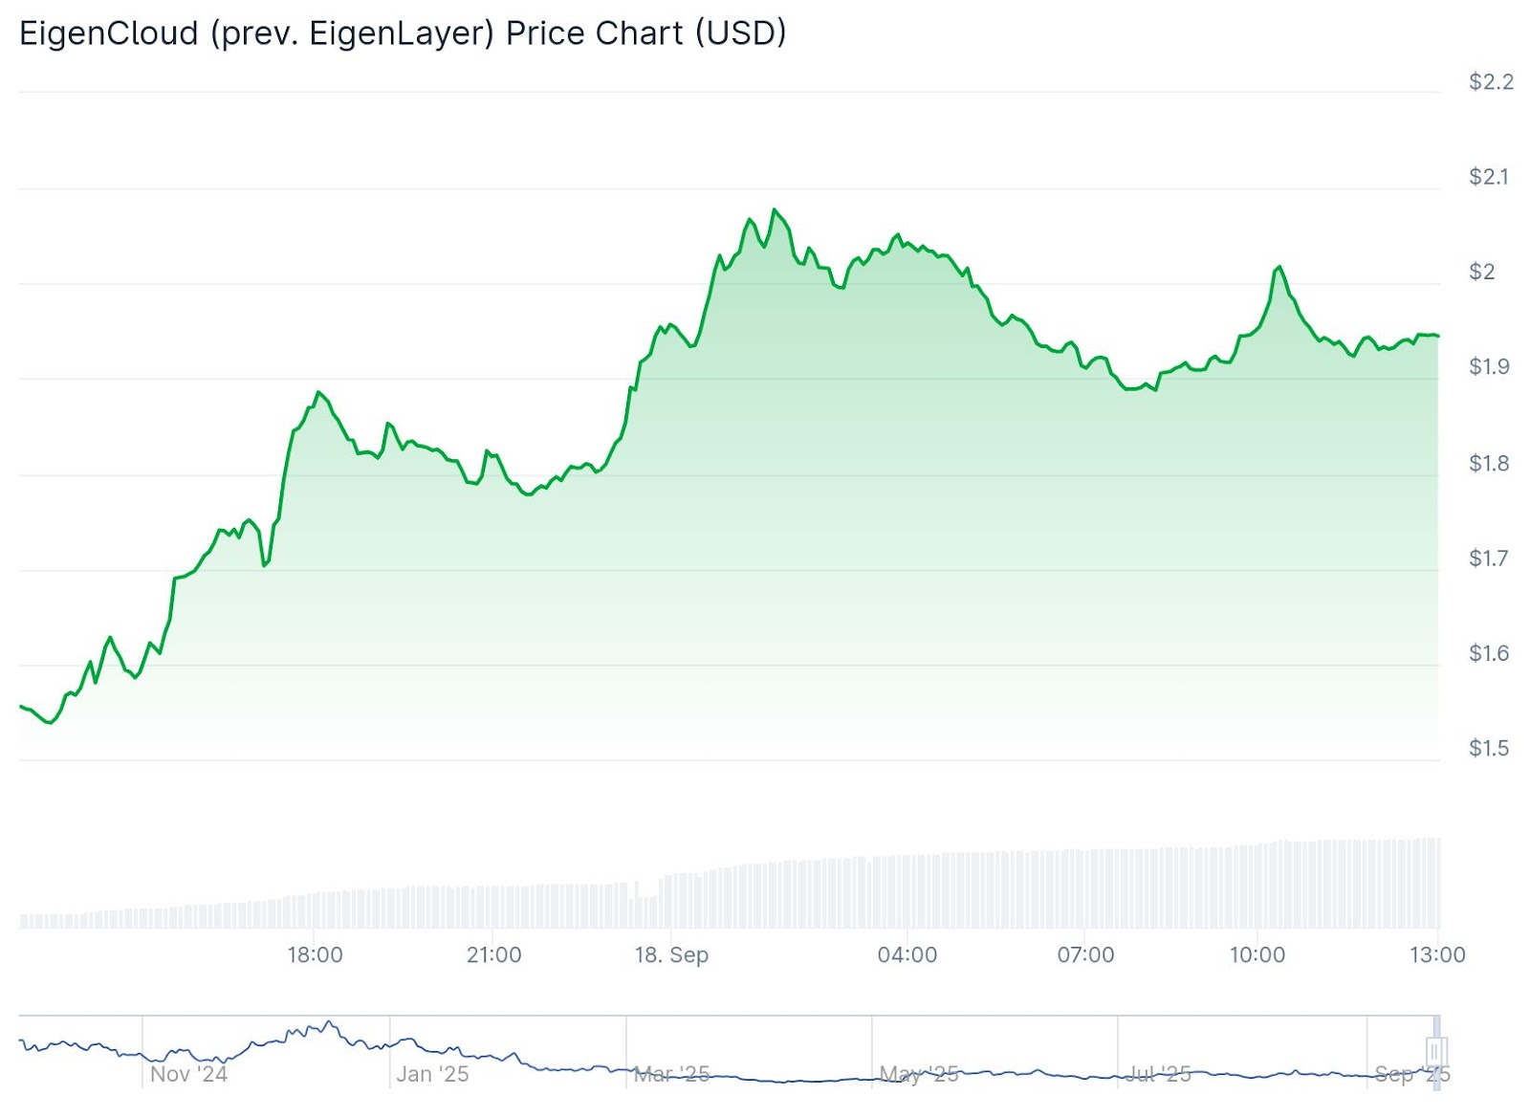
Task: Click the 18. Sep date axis label
Action: 671,954
